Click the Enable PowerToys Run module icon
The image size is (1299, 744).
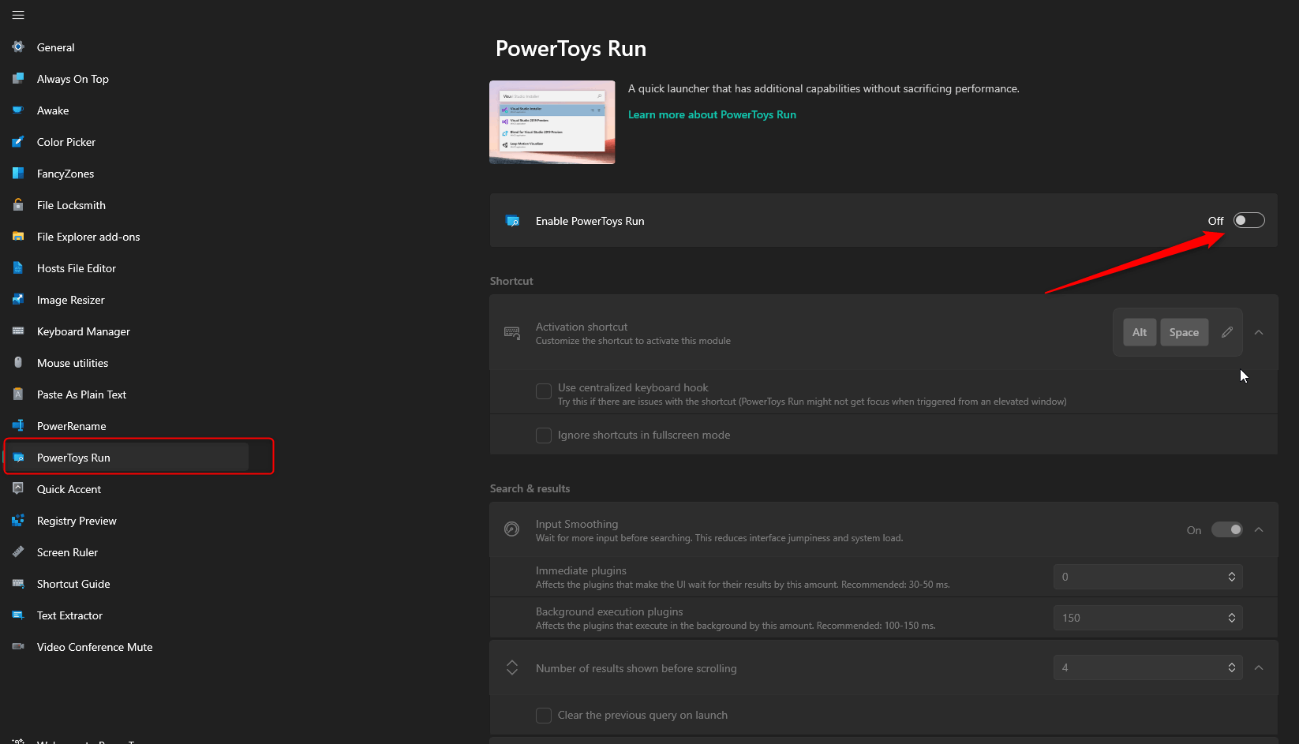pos(512,221)
